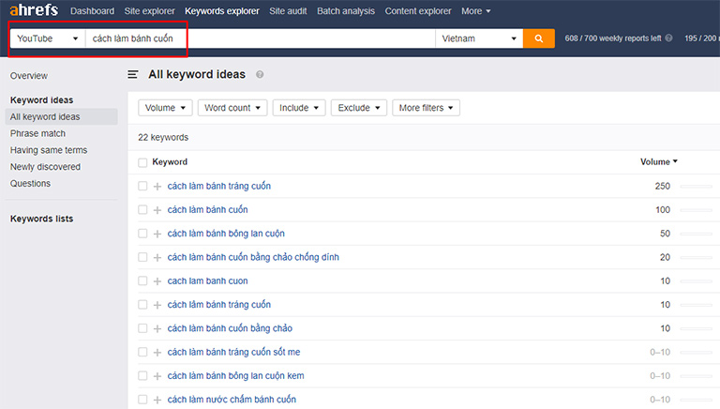Click the Keyword column header
The width and height of the screenshot is (720, 409).
(x=170, y=161)
